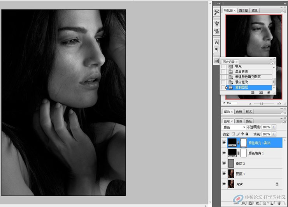Click lock position icon in Layers panel
Image resolution: width=288 pixels, height=207 pixels.
click(242, 134)
